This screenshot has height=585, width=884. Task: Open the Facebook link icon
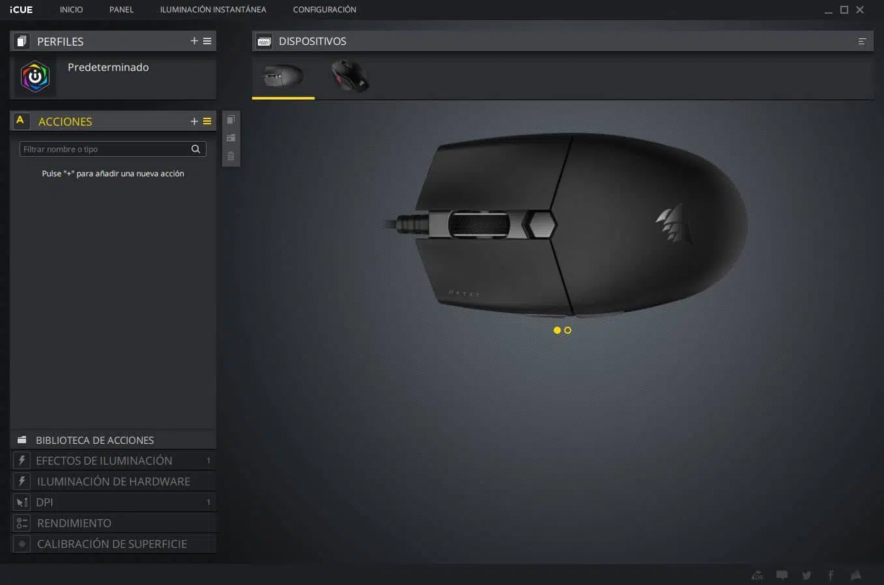point(831,575)
